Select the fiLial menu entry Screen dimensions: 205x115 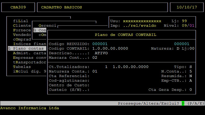[20, 21]
